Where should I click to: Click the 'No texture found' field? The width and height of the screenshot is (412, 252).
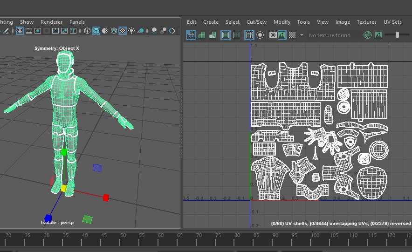(333, 35)
